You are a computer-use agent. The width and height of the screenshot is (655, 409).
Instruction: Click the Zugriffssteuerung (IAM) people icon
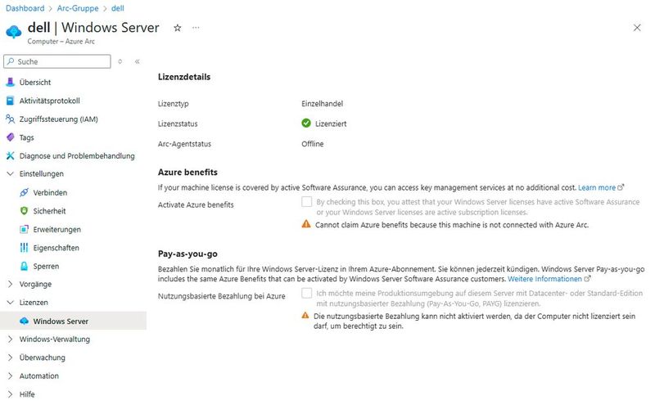coord(11,119)
